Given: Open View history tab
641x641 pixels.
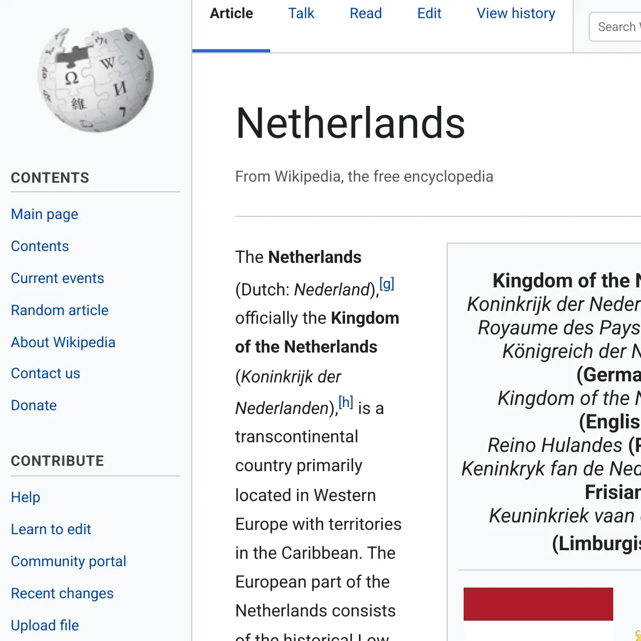Looking at the screenshot, I should [x=516, y=13].
